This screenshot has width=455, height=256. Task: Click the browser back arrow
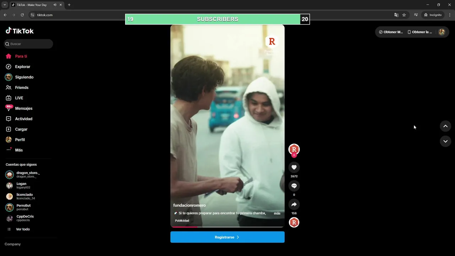tap(5, 15)
